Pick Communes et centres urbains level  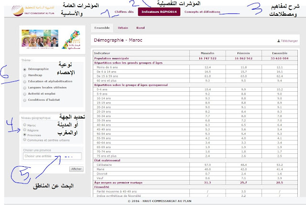24,140
